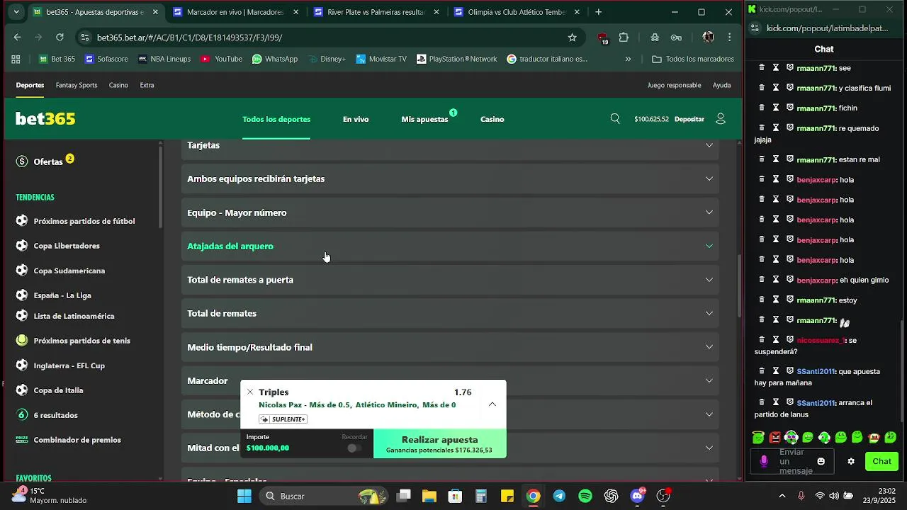This screenshot has width=907, height=510.
Task: Open Todos los marcadores bookmark folder
Action: click(x=693, y=59)
